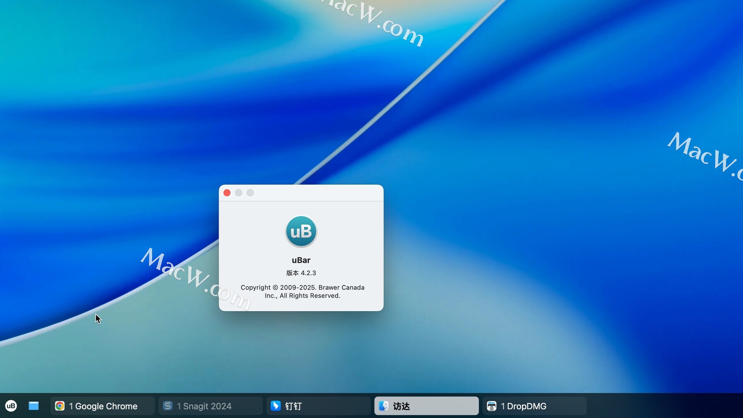Screen dimensions: 743x418
Task: Activate the 钉钉 taskbar item
Action: (318, 406)
